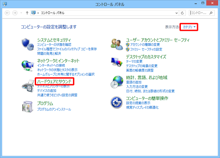This screenshot has height=158, width=220.
Task: Click 設定の提案の表示 link
Action: [138, 103]
